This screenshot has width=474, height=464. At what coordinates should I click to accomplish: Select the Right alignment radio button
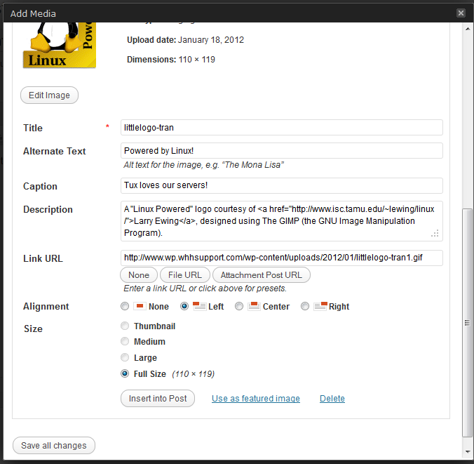click(305, 307)
